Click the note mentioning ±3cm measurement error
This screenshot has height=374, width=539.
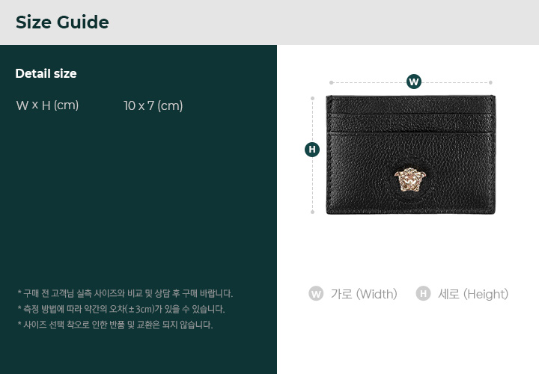(x=121, y=309)
